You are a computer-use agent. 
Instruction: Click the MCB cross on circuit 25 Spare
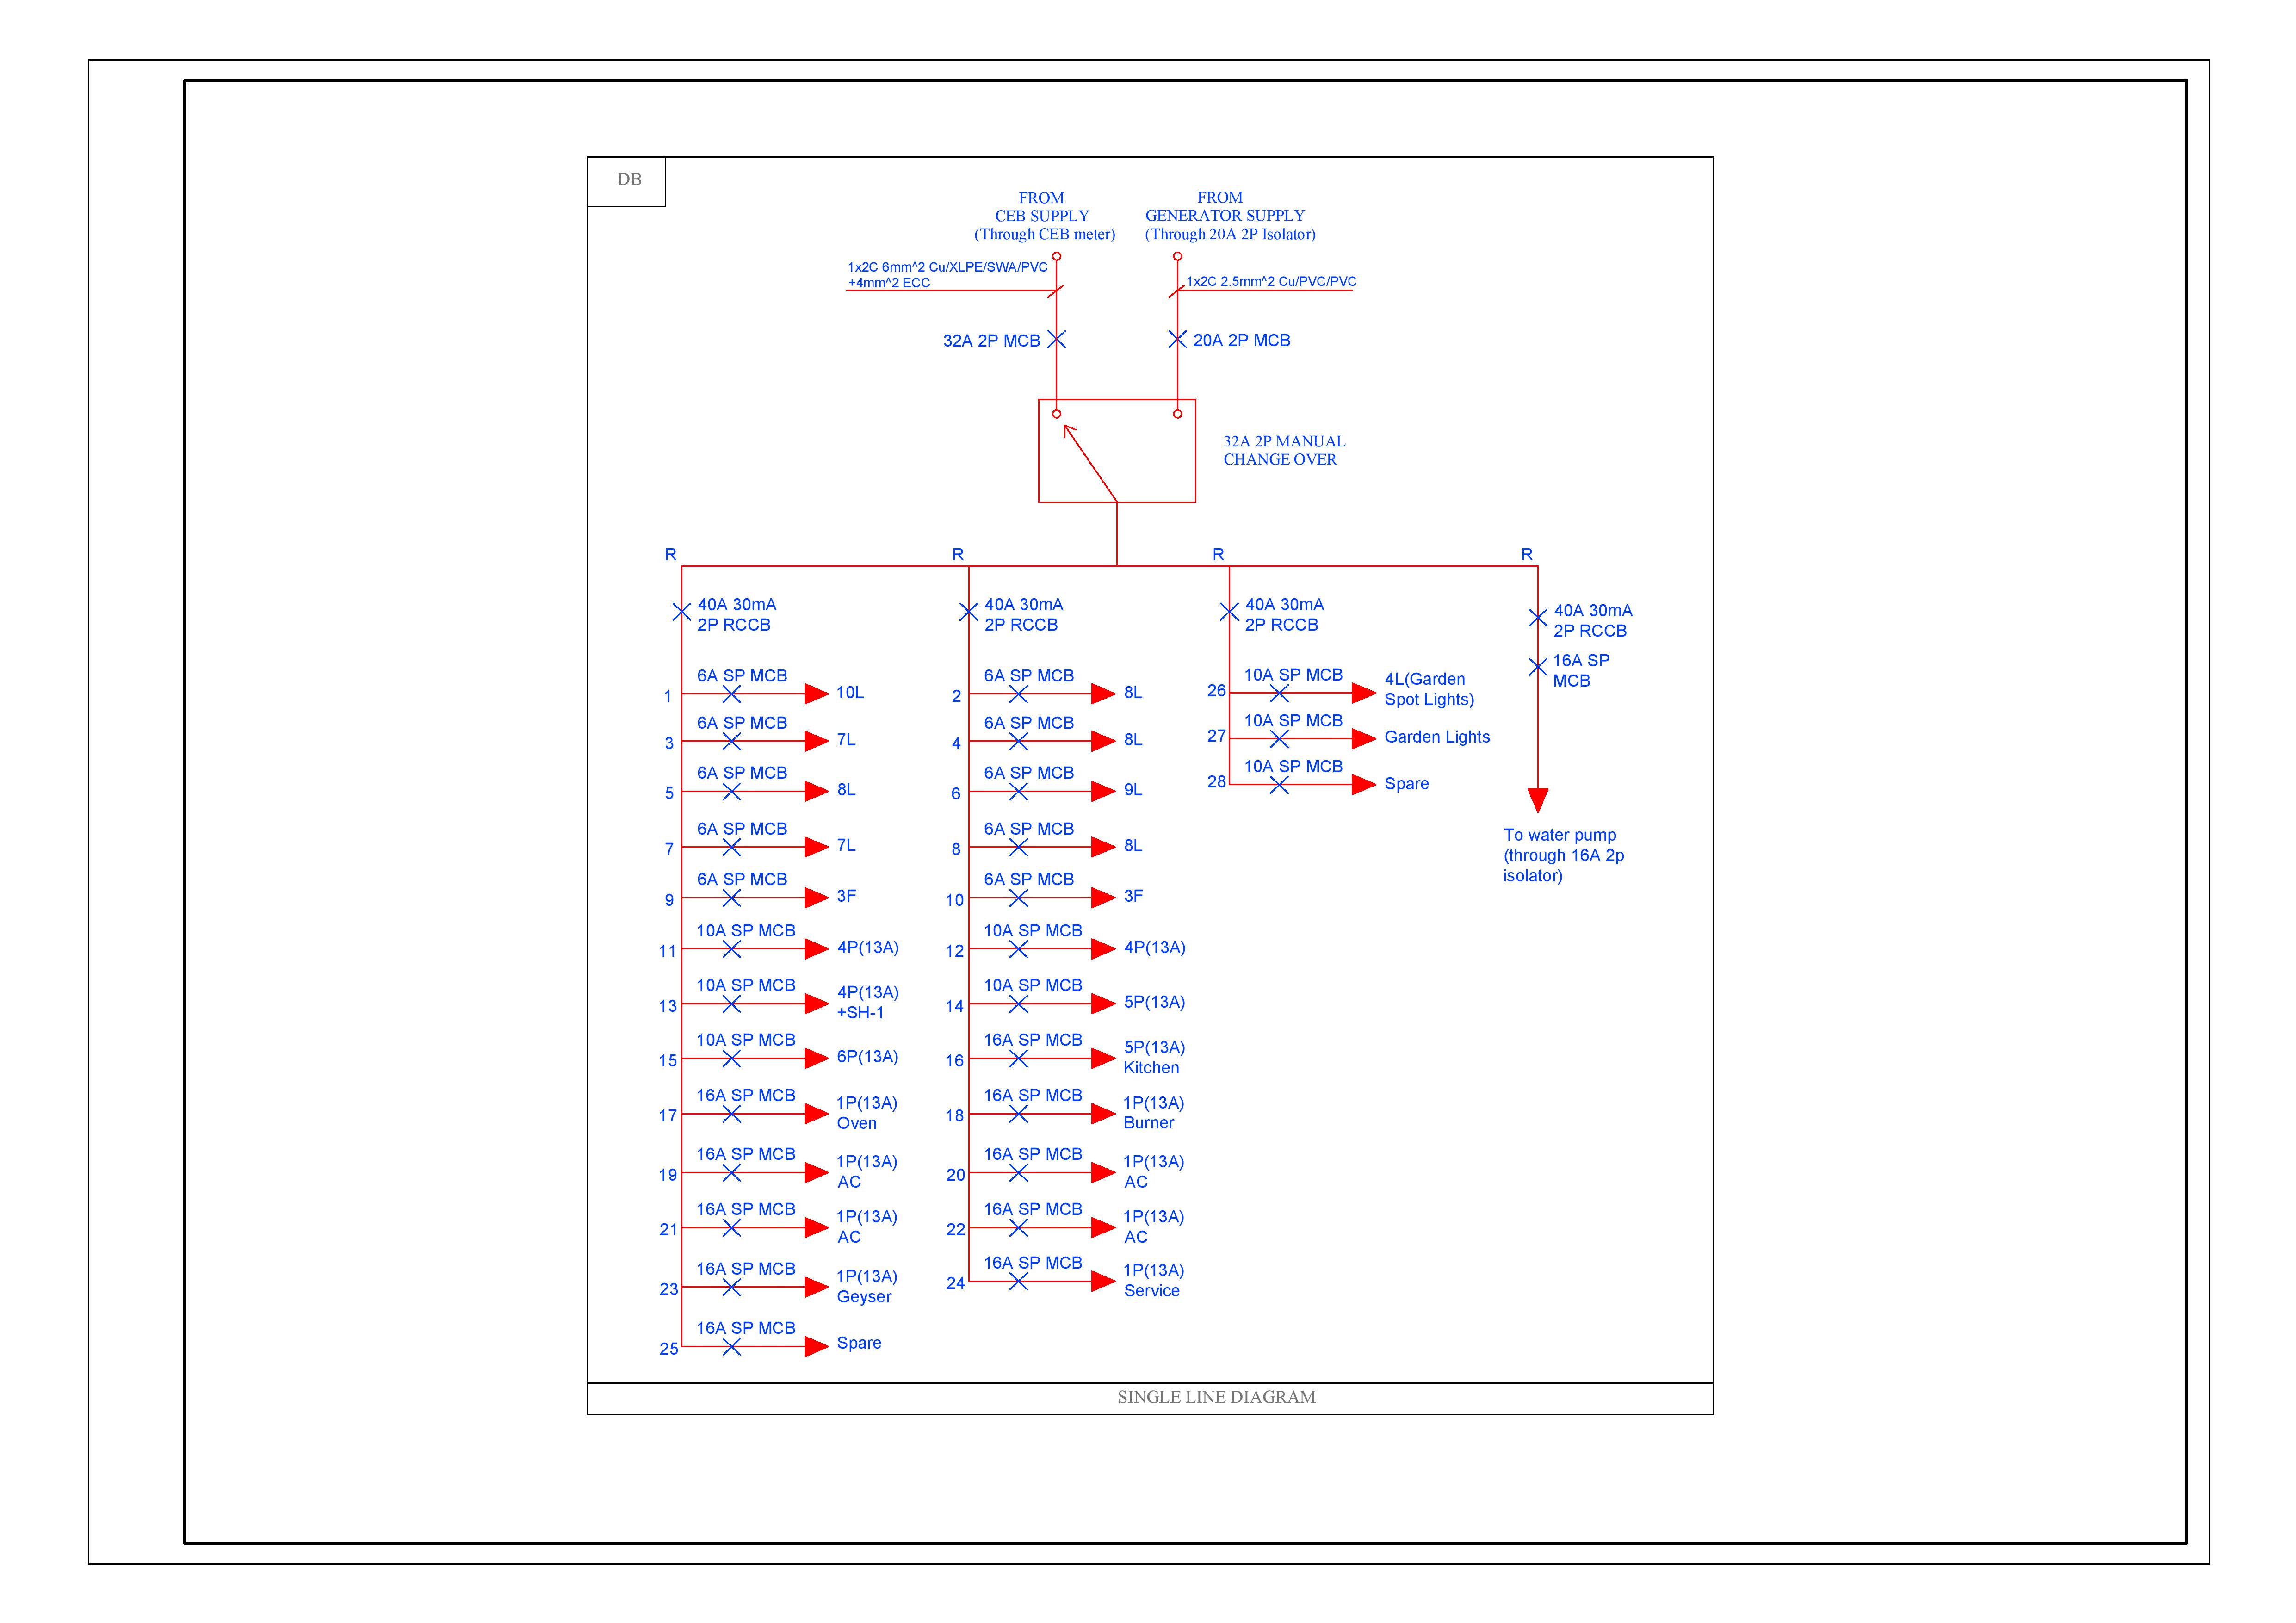click(x=731, y=1347)
